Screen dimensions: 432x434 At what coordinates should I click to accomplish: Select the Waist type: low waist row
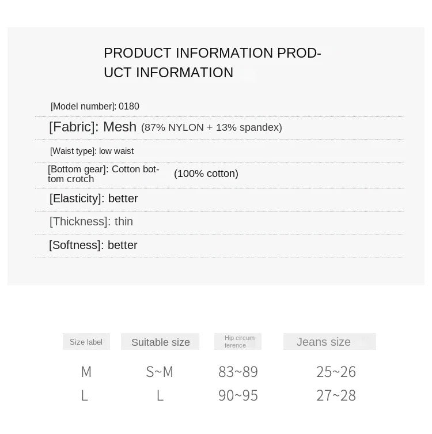pyautogui.click(x=92, y=151)
